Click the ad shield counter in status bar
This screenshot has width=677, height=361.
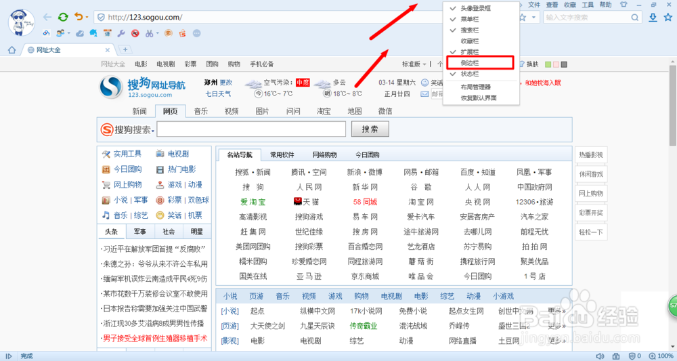coord(635,356)
